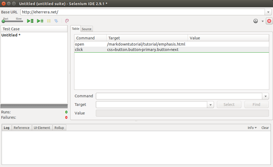Image resolution: width=273 pixels, height=167 pixels.
Task: Click the Value column header
Action: (x=228, y=38)
